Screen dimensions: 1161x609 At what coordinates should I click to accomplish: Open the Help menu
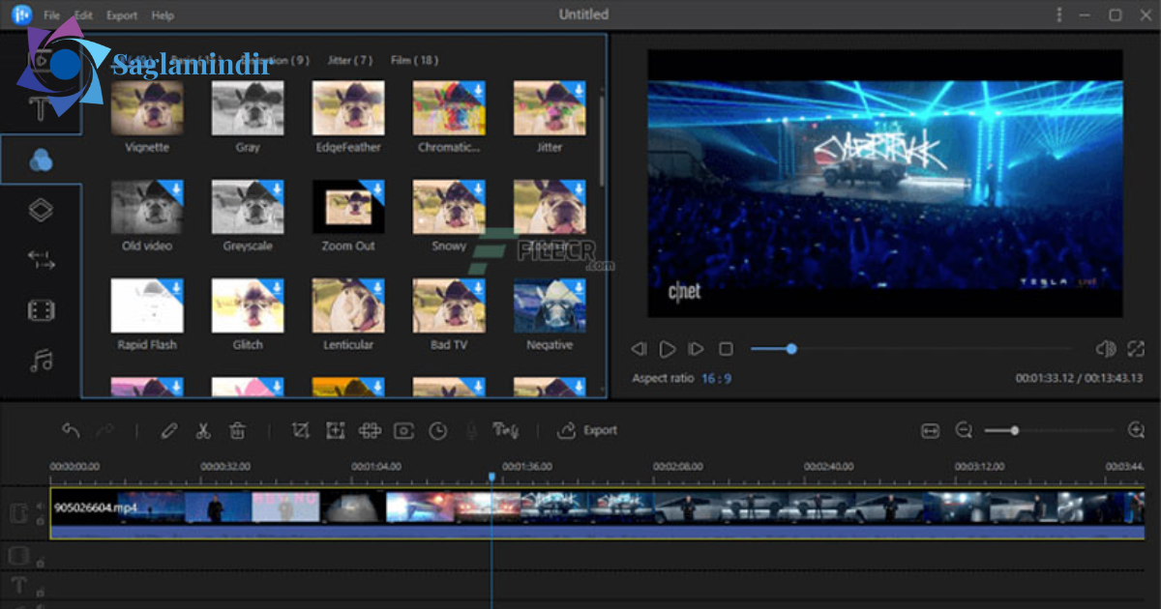(164, 15)
